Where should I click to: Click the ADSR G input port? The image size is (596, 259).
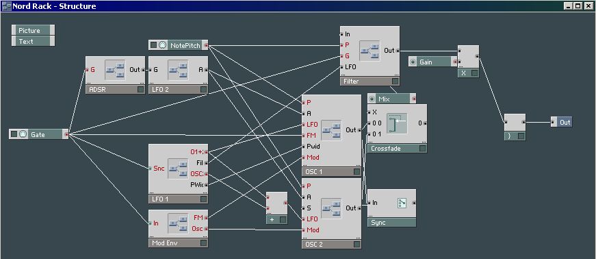pos(88,70)
